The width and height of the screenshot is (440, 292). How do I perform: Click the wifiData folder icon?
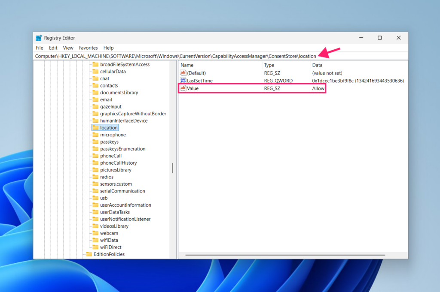pyautogui.click(x=95, y=240)
